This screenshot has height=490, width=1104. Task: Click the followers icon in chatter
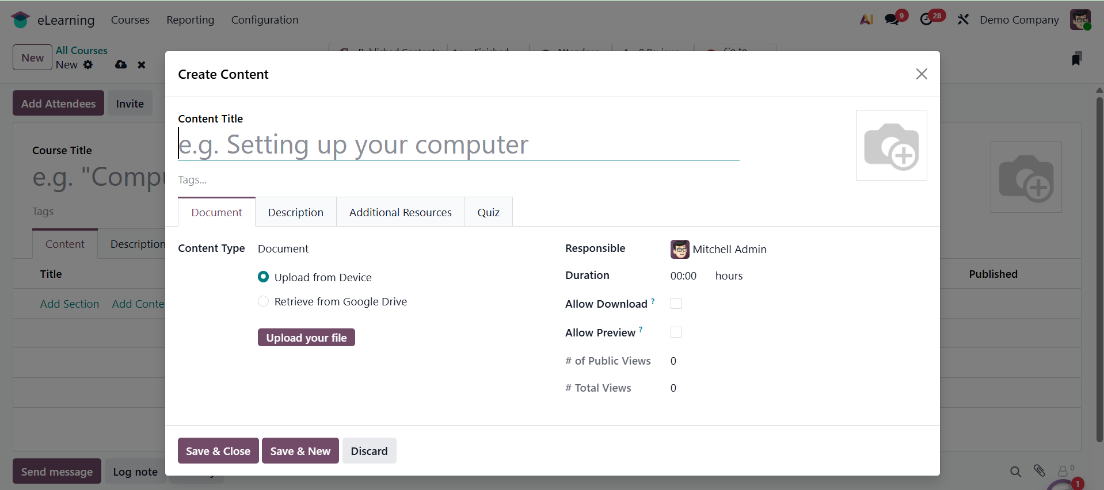pos(1065,471)
